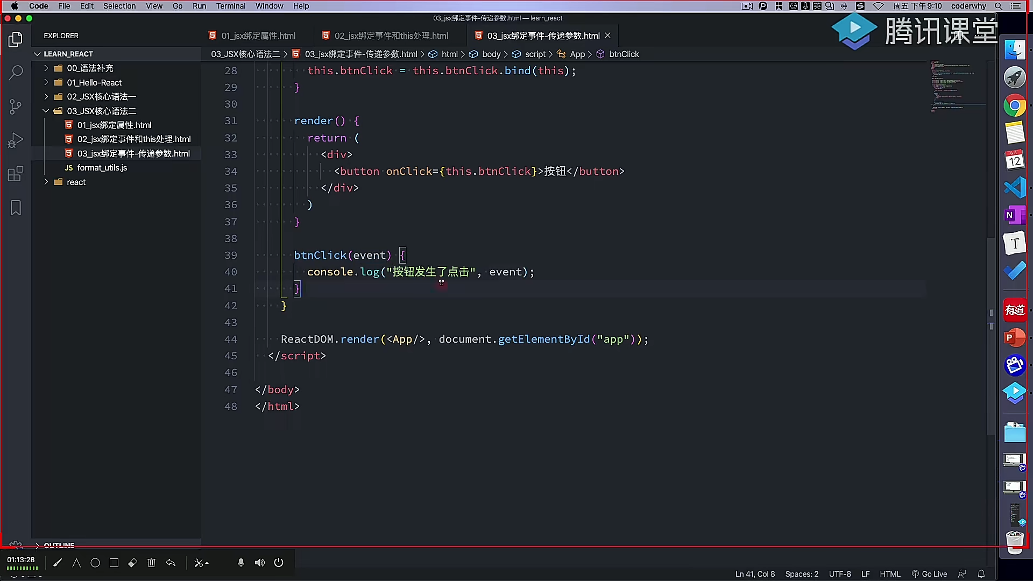This screenshot has height=581, width=1033.
Task: Expand the react folder
Action: [76, 182]
